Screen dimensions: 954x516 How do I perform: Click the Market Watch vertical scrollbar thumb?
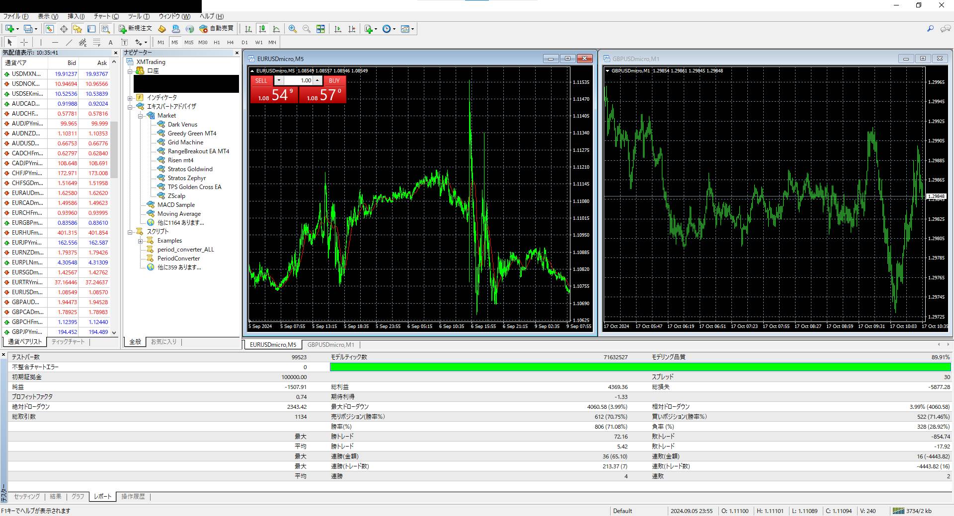tap(114, 150)
